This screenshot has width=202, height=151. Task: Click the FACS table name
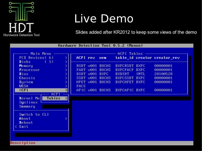[x=81, y=86]
